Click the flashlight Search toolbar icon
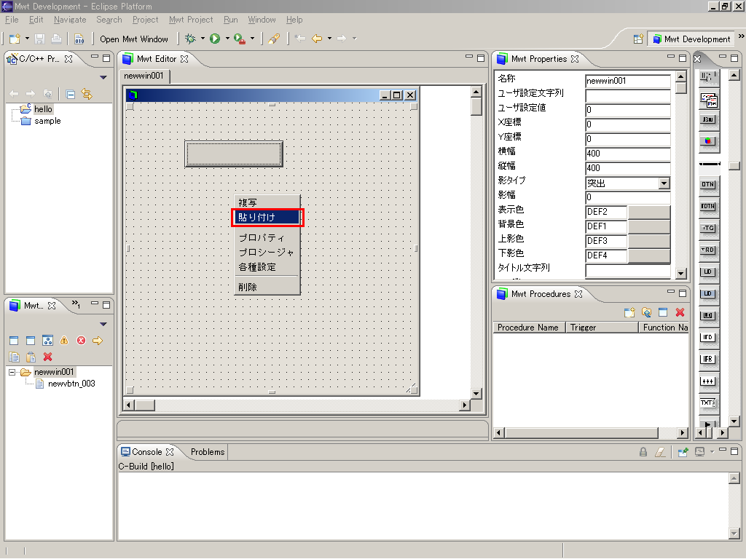The image size is (746, 559). pos(274,39)
